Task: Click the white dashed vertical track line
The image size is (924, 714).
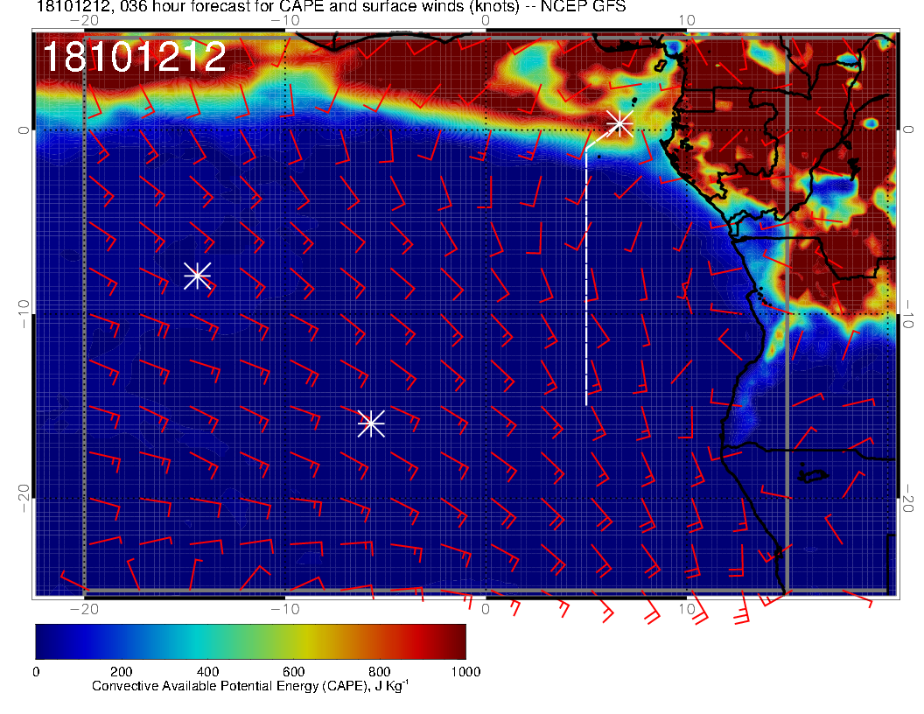Action: 586,280
